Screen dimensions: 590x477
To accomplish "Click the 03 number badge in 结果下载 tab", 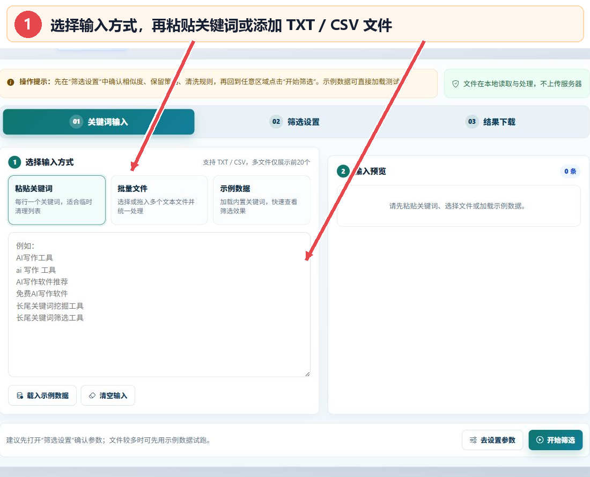I will pos(472,122).
